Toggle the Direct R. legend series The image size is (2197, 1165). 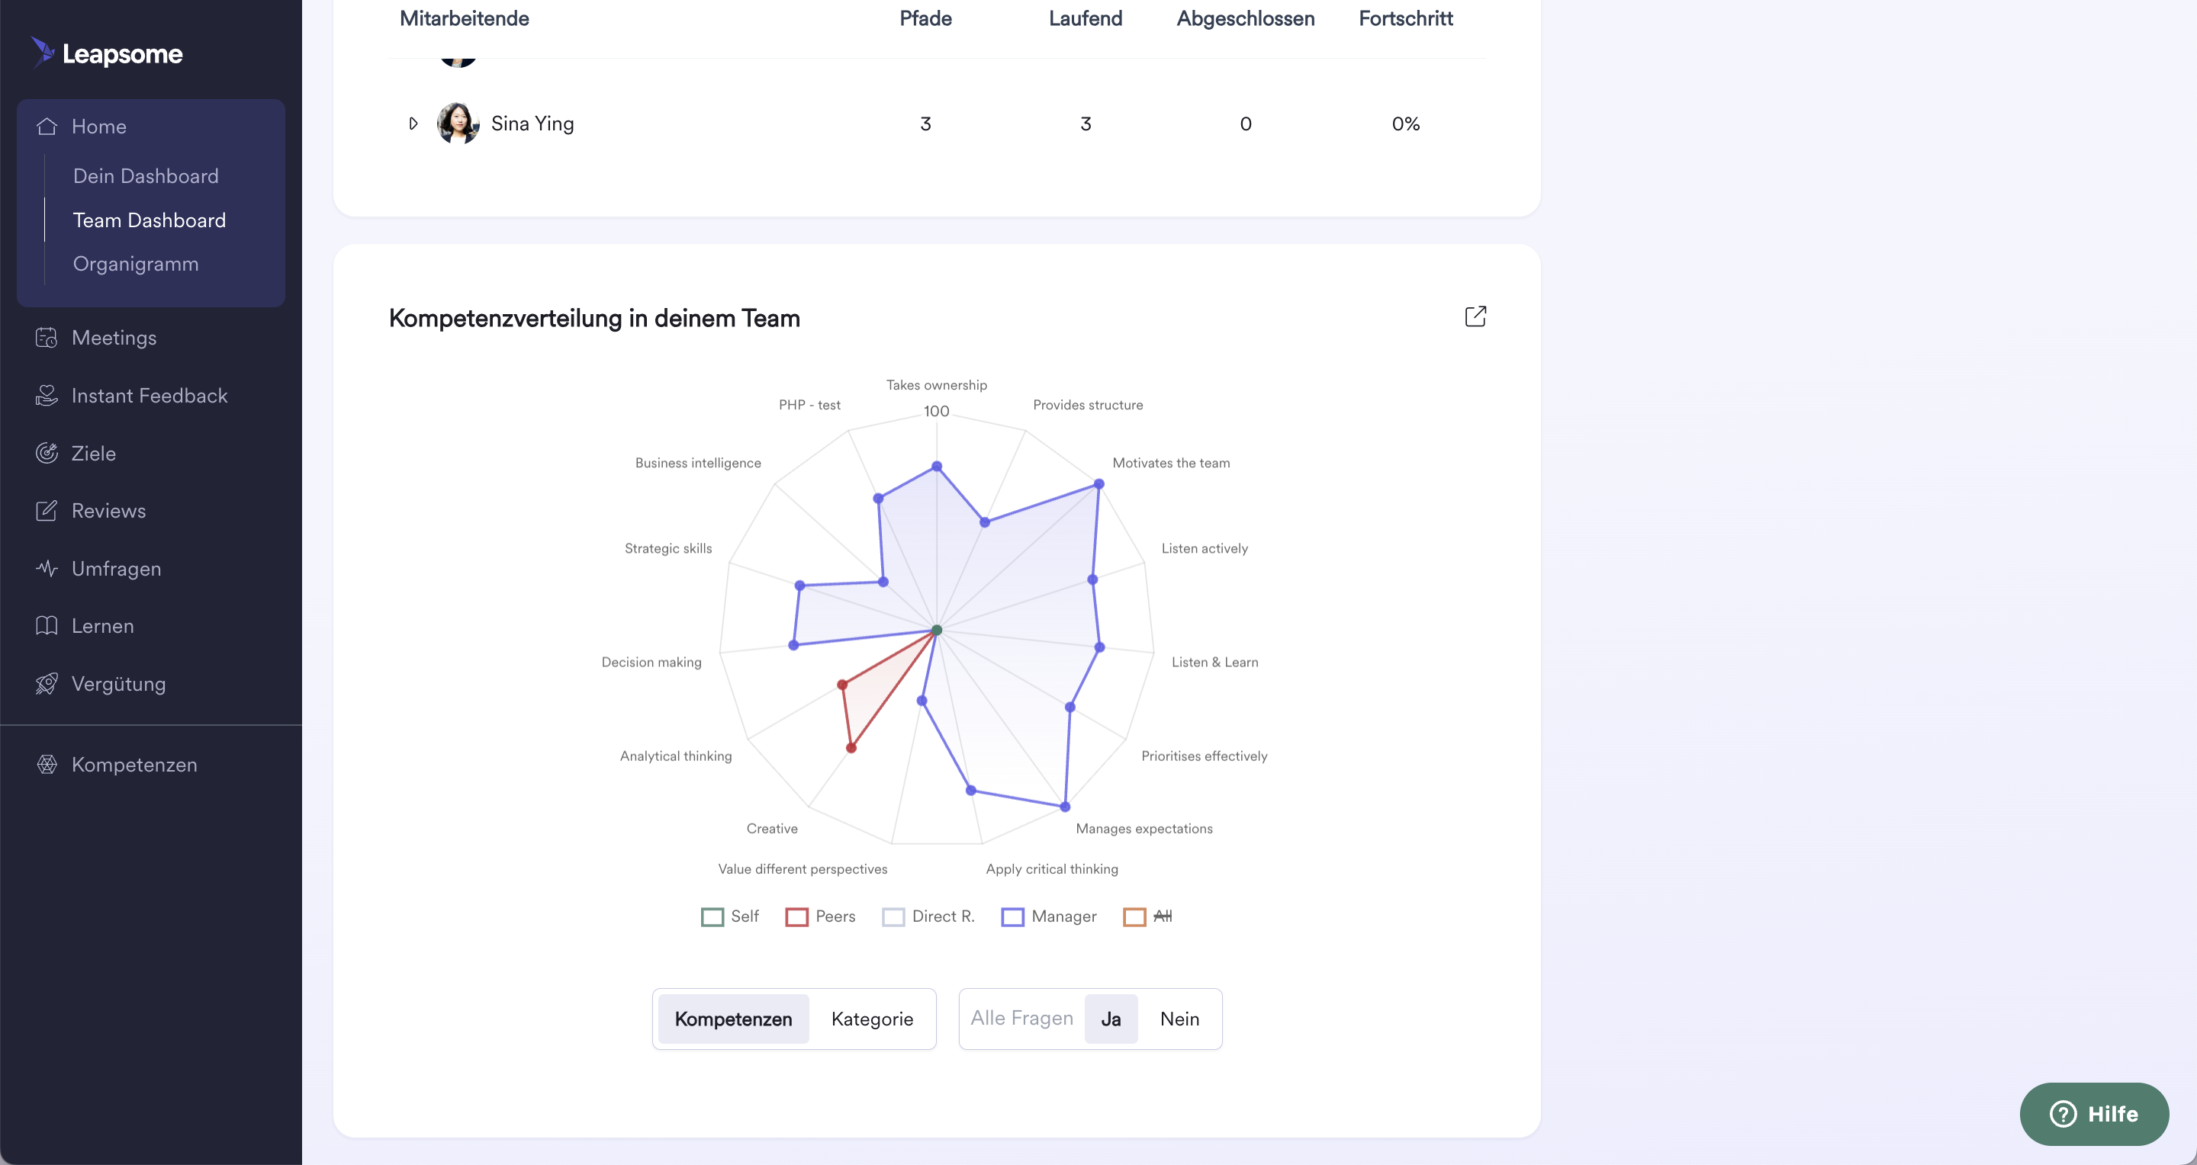tap(928, 916)
